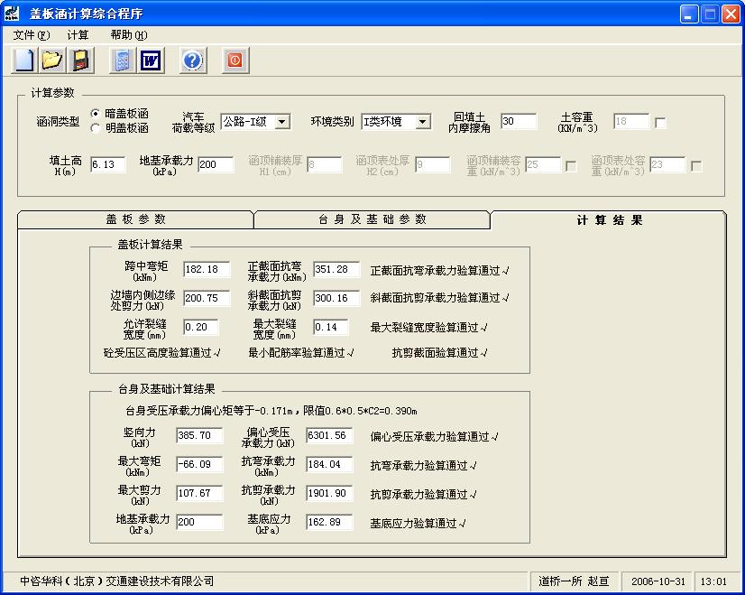Open help with the question mark icon
Screen dimensions: 745x595
pyautogui.click(x=193, y=60)
